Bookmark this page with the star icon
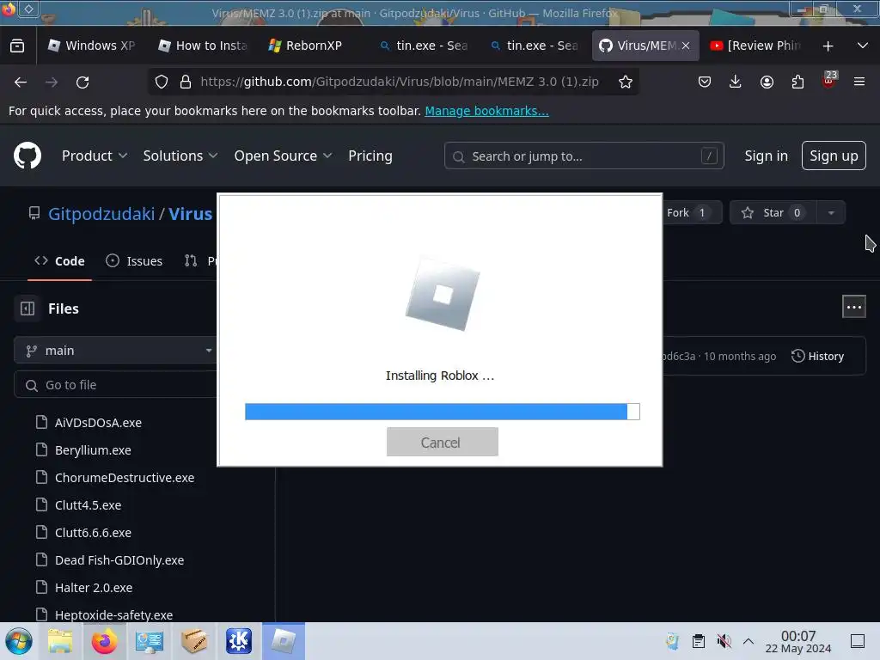Screen dimensions: 880x660 [626, 82]
